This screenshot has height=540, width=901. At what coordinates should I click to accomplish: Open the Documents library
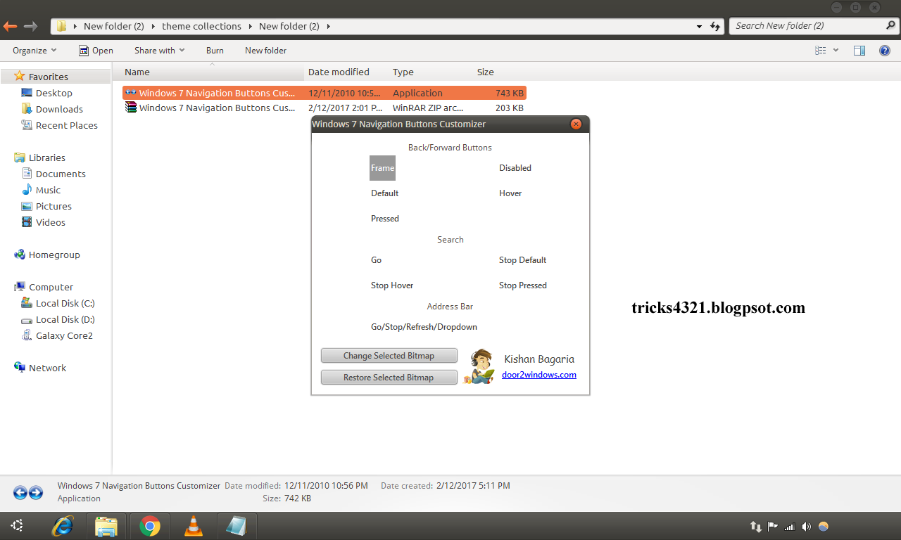(x=61, y=174)
